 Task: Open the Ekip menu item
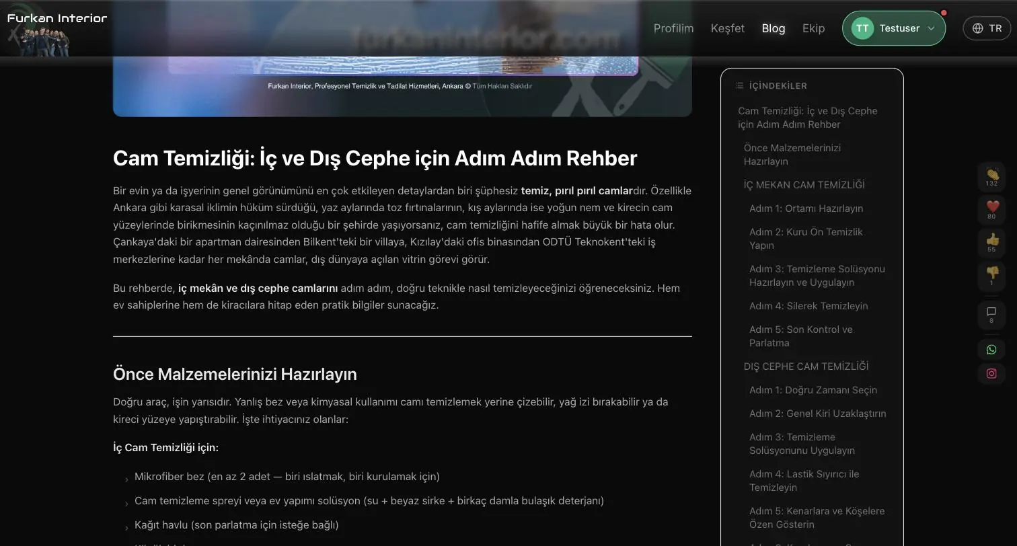(814, 28)
